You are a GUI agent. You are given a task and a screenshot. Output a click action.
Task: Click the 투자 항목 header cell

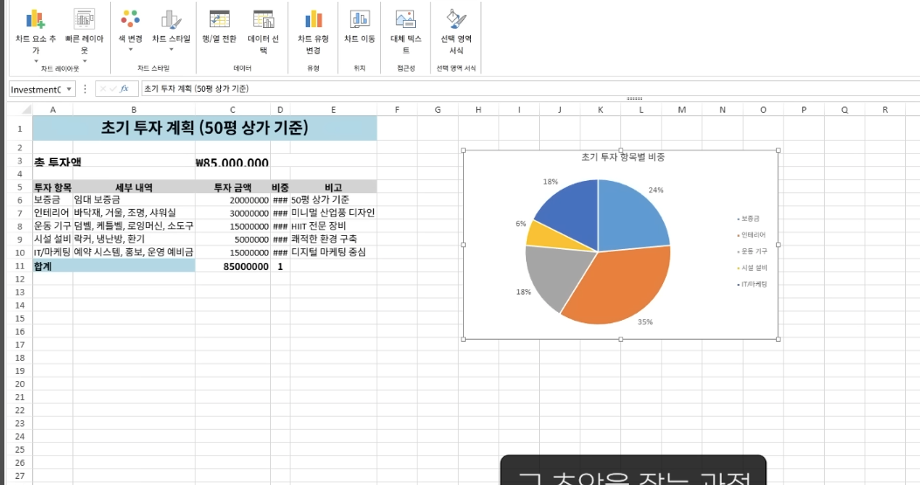tap(52, 187)
